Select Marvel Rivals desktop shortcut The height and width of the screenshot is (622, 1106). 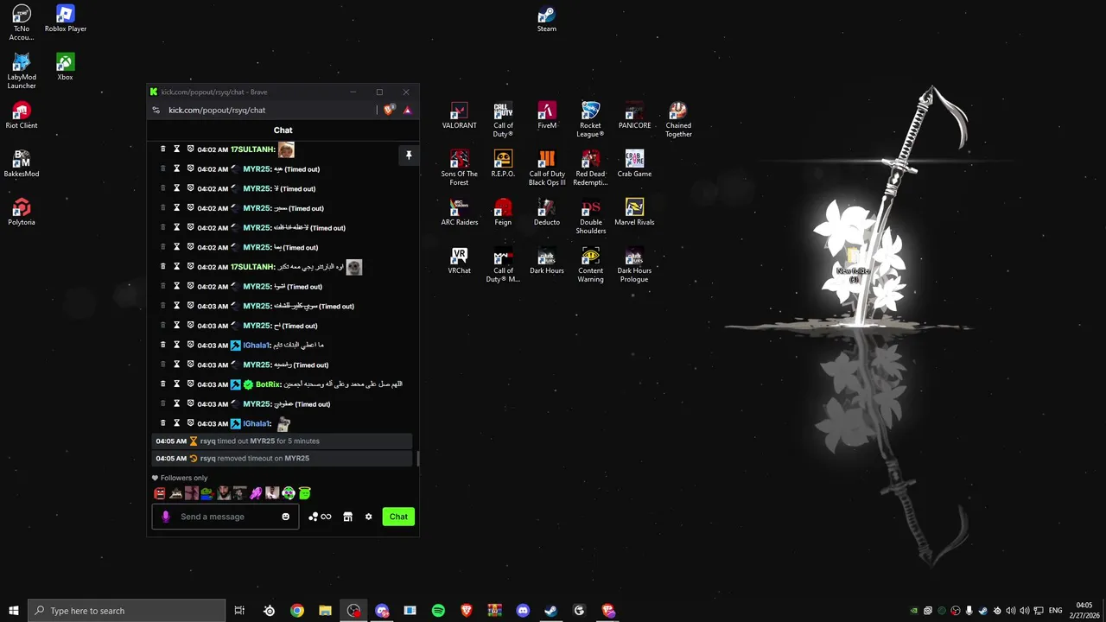(634, 213)
